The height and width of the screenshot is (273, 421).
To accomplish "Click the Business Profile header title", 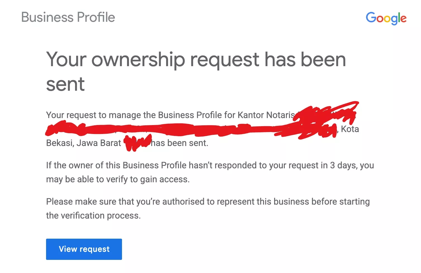I will (x=68, y=17).
